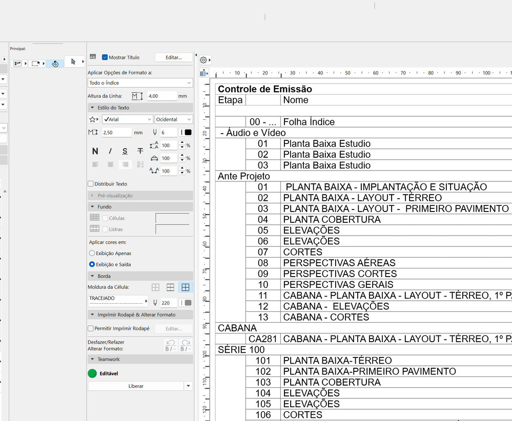
Task: Center-align the text
Action: (110, 164)
